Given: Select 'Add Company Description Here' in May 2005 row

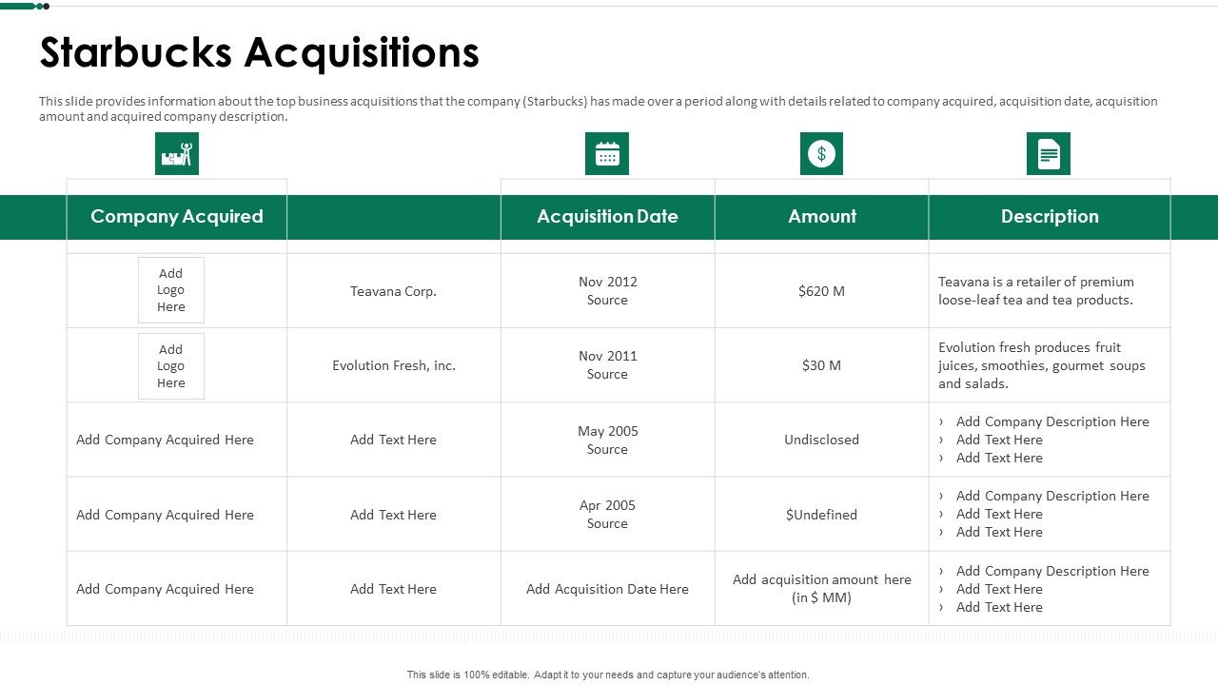Looking at the screenshot, I should coord(1052,421).
